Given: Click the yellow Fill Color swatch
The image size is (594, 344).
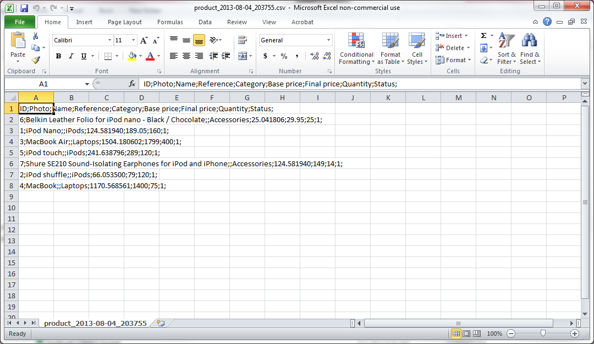Looking at the screenshot, I should [x=132, y=56].
